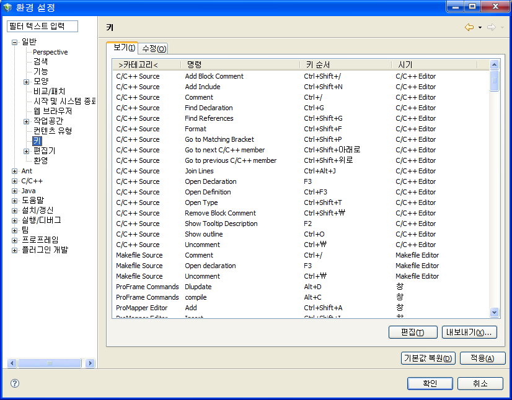Select the Find References command row

tap(209, 118)
